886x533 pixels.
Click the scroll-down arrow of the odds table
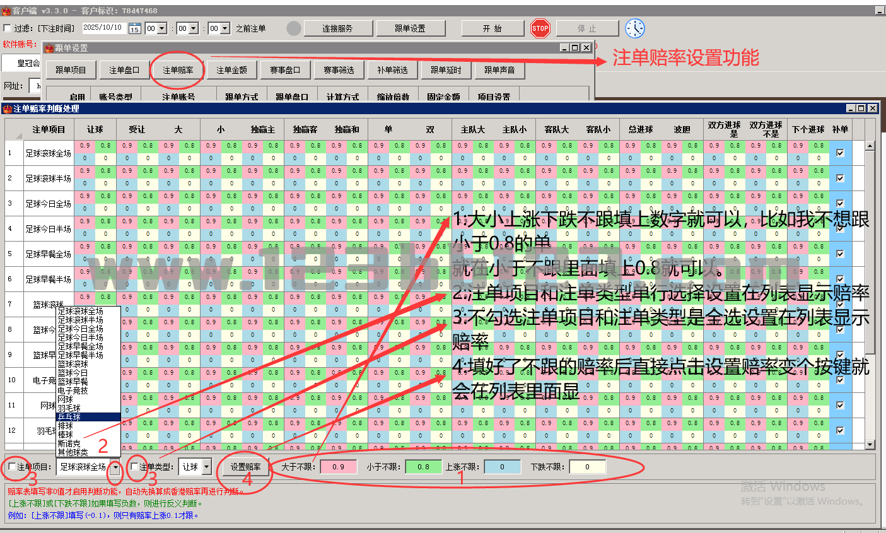(870, 445)
